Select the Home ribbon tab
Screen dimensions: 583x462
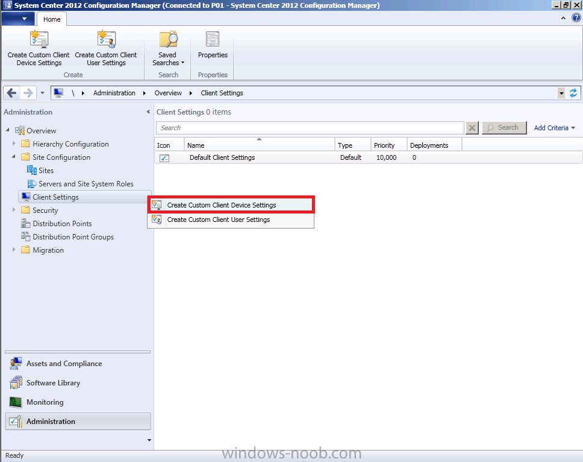tap(52, 19)
